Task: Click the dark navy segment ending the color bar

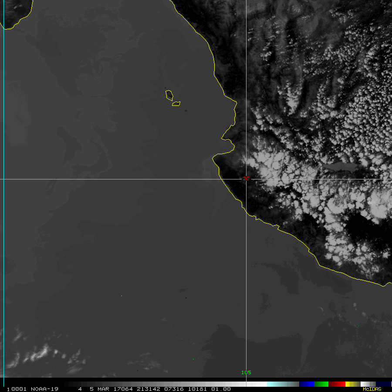Action: click(x=384, y=384)
